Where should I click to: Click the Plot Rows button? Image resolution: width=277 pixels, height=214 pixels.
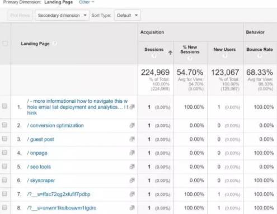(x=20, y=15)
